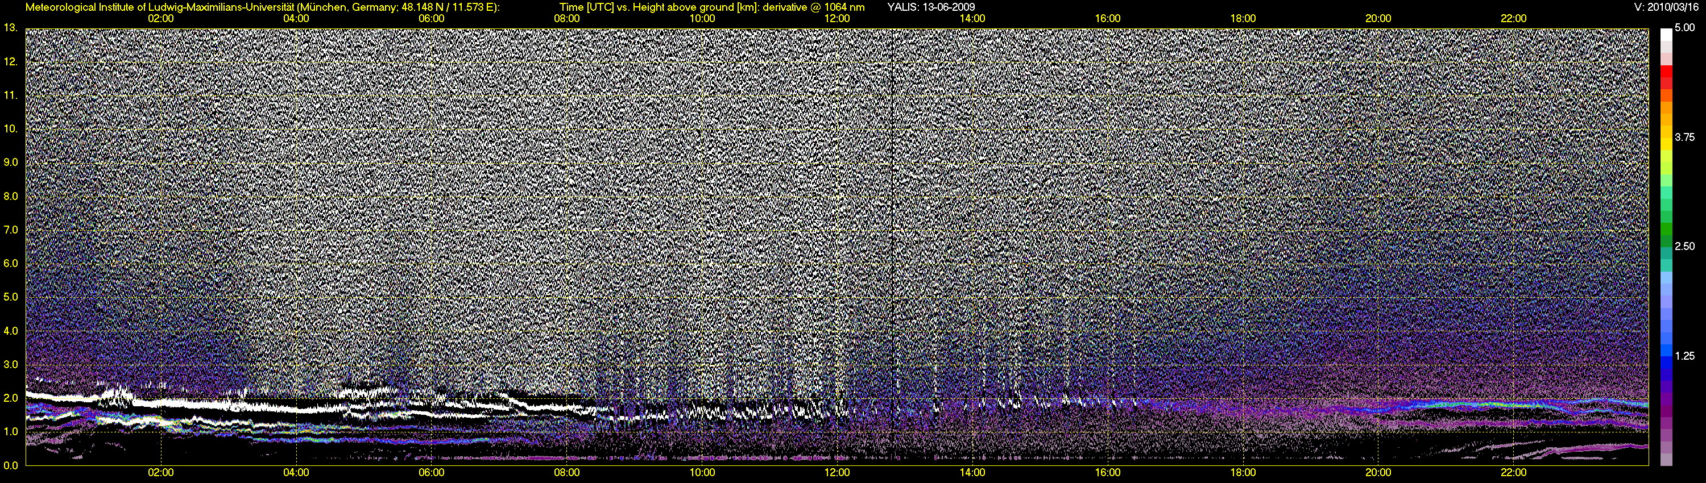Click the '10.' height axis label
This screenshot has width=1706, height=483.
10,128
